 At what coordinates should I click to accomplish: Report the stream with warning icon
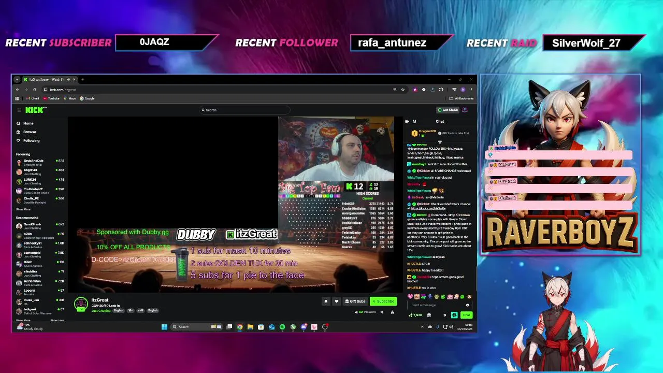pyautogui.click(x=392, y=312)
